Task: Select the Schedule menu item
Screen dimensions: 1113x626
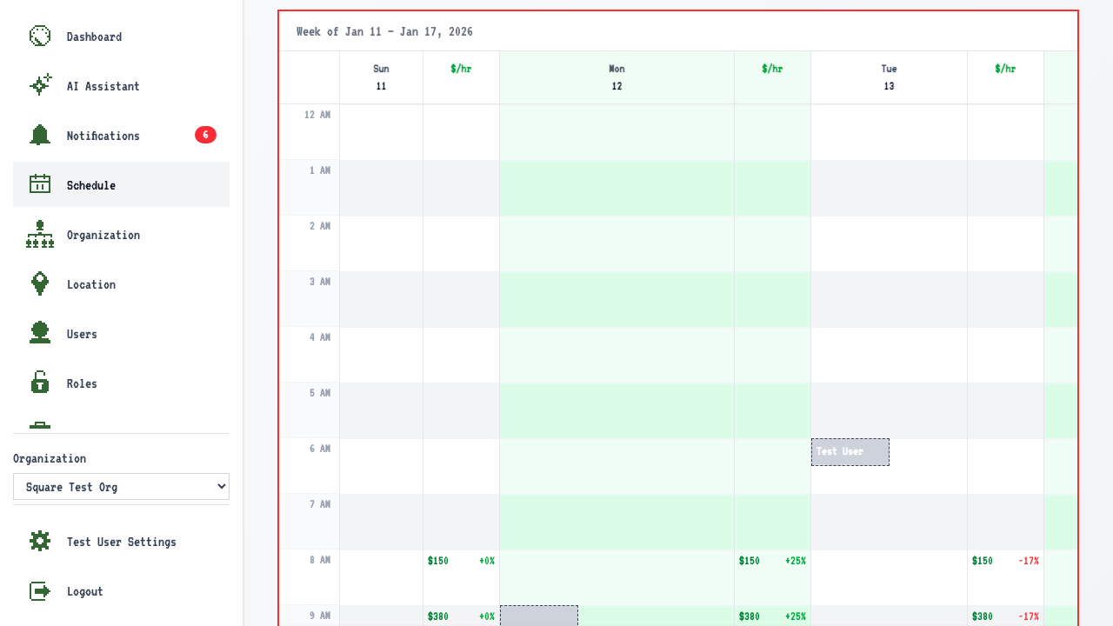Action: click(121, 184)
